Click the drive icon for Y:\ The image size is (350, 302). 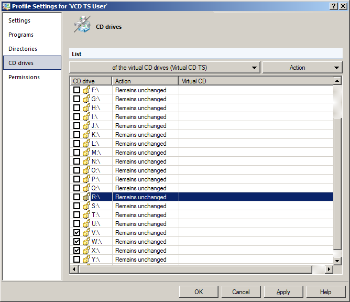click(86, 260)
